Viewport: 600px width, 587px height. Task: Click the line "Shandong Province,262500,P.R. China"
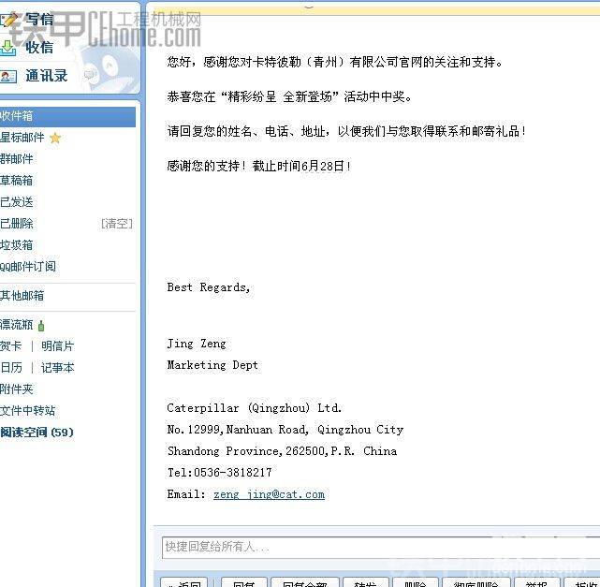pyautogui.click(x=282, y=450)
